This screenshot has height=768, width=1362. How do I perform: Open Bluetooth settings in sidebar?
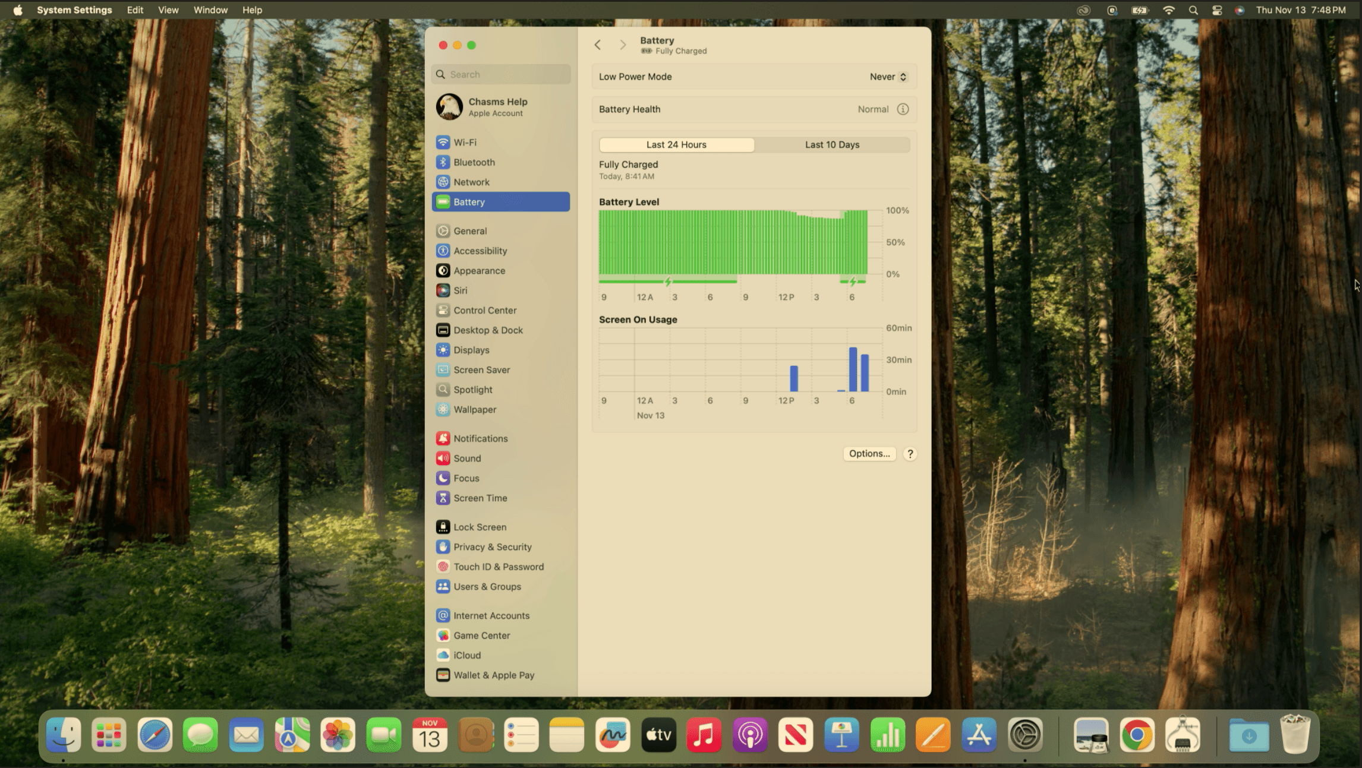[474, 162]
